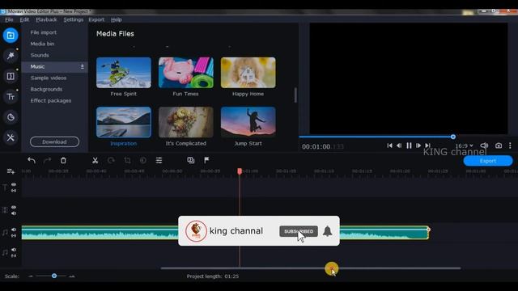Open the File menu
Viewport: 518px width, 291px height.
click(9, 19)
